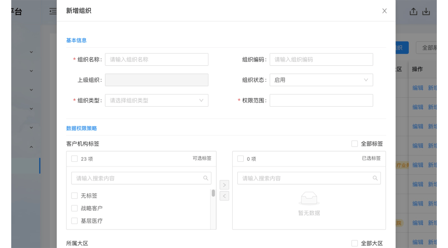The width and height of the screenshot is (448, 248).
Task: Check the 23 项 select-all checkbox
Action: 74,159
